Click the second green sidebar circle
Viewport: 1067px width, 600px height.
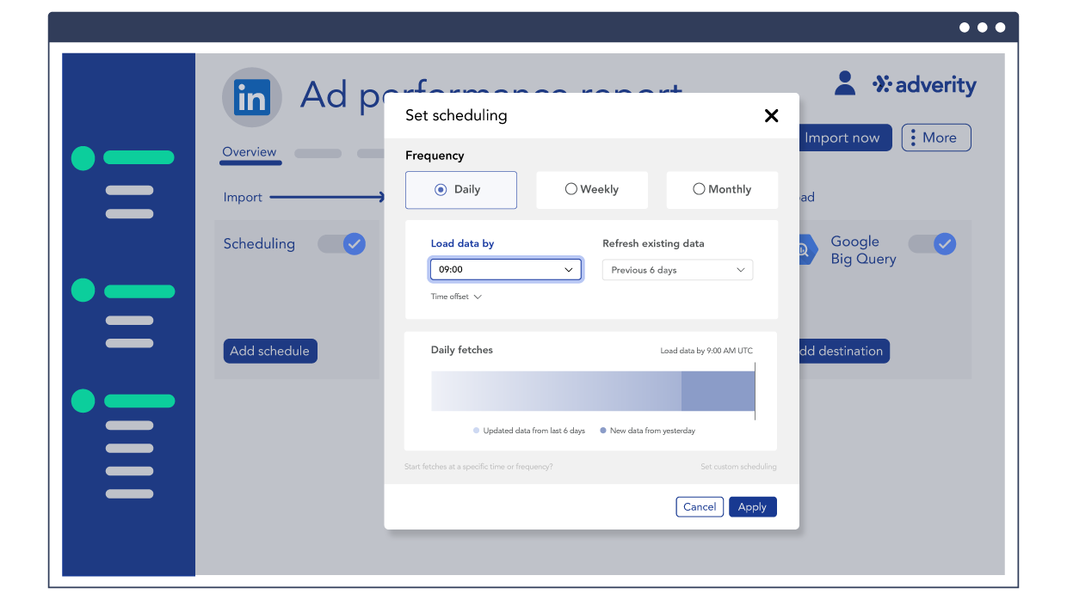click(x=83, y=291)
